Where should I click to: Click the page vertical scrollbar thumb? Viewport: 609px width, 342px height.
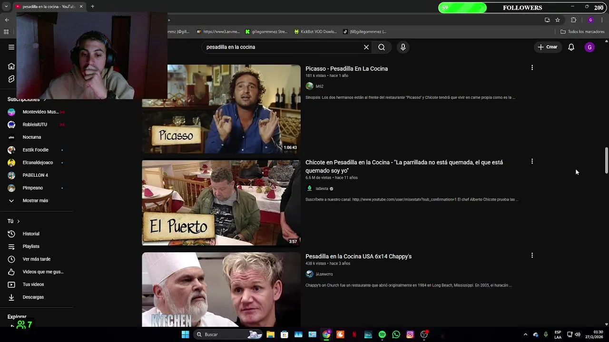pyautogui.click(x=606, y=161)
